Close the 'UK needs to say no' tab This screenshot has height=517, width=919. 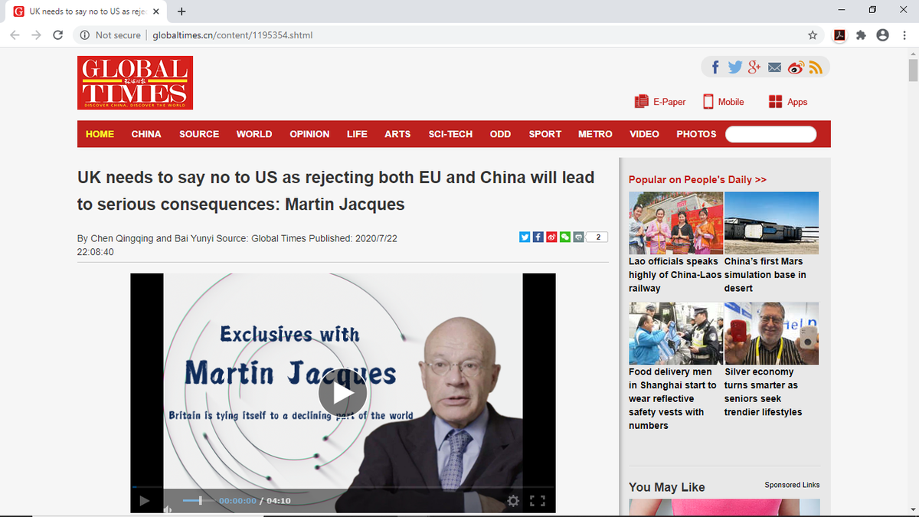pyautogui.click(x=155, y=11)
